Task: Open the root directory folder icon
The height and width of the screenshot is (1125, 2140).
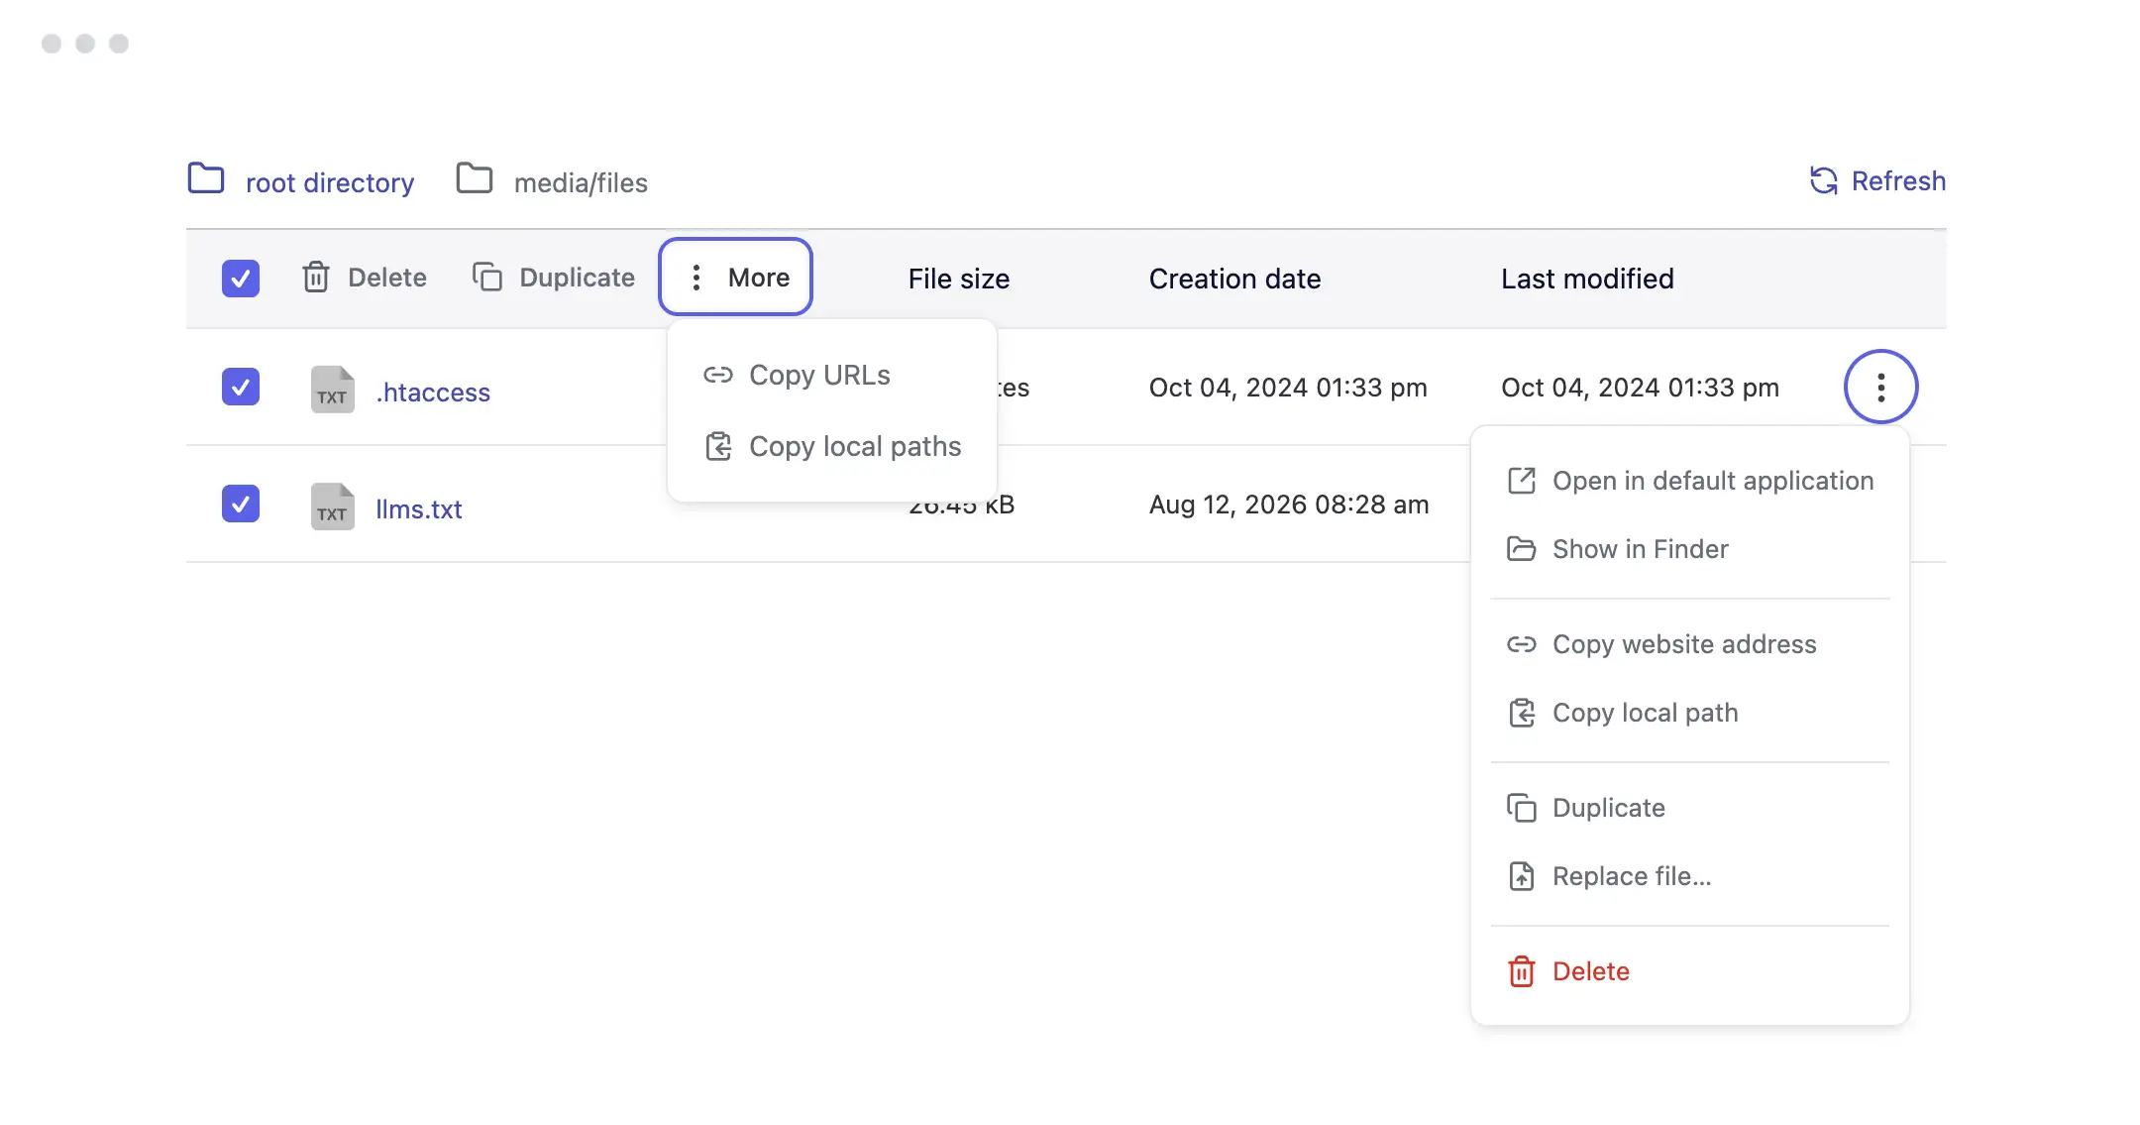Action: (206, 178)
